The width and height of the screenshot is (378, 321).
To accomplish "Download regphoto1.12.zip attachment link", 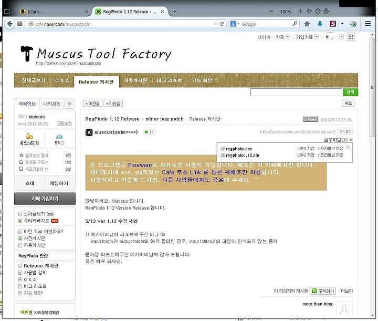I will (242, 156).
